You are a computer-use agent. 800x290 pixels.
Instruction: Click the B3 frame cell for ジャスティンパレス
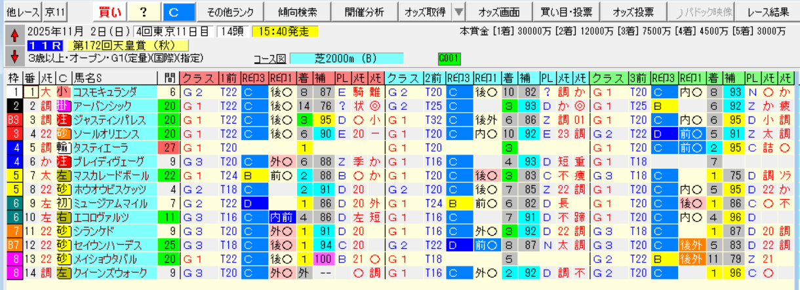(13, 120)
